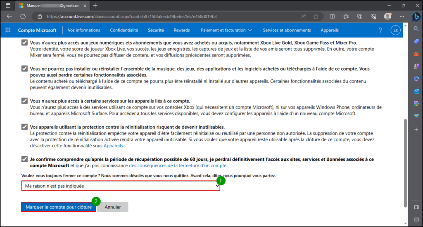The width and height of the screenshot is (423, 227).
Task: Click the page vertical scrollbar thumb
Action: [x=405, y=163]
